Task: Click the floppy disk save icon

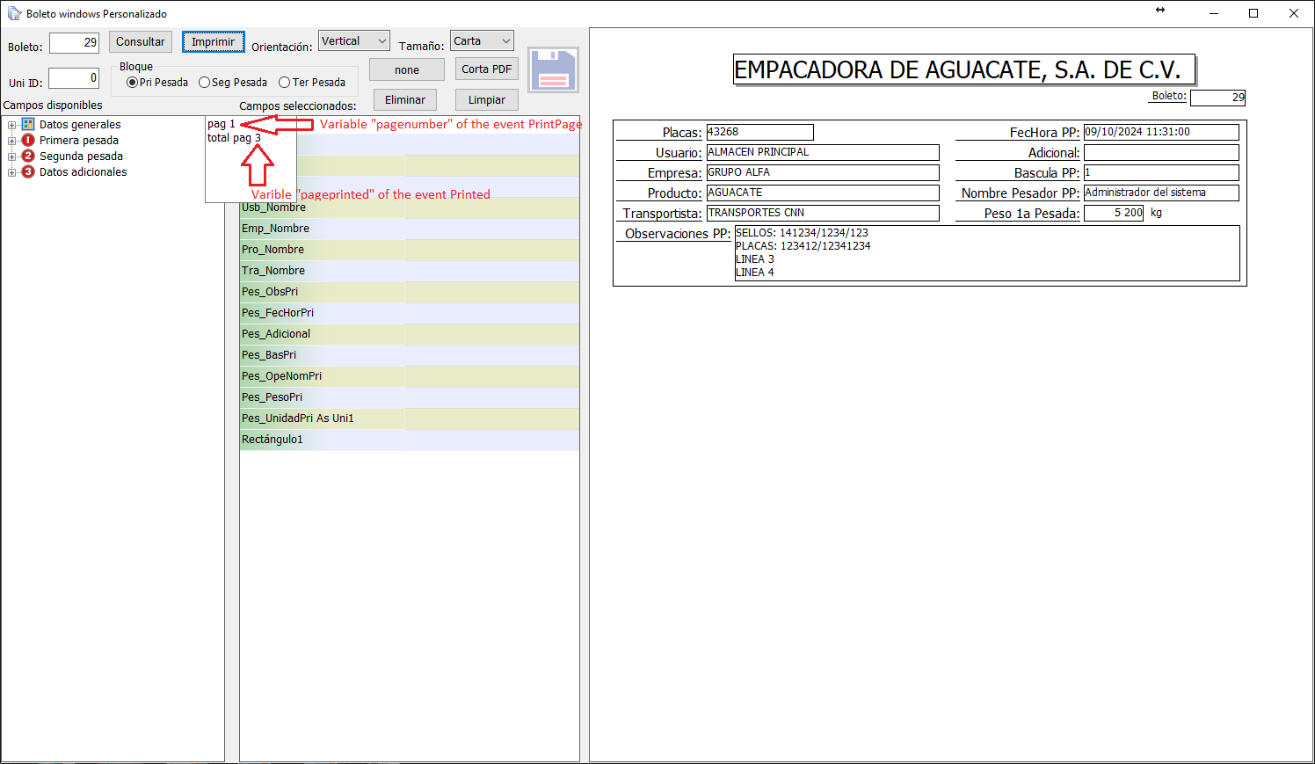Action: (553, 70)
